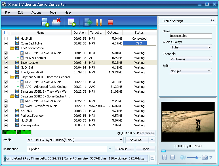The image size is (219, 166).
Task: Pause the conversion using the orange pause icon
Action: (x=99, y=22)
